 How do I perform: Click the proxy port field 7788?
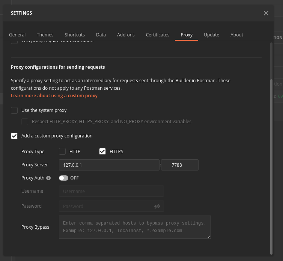(180, 165)
